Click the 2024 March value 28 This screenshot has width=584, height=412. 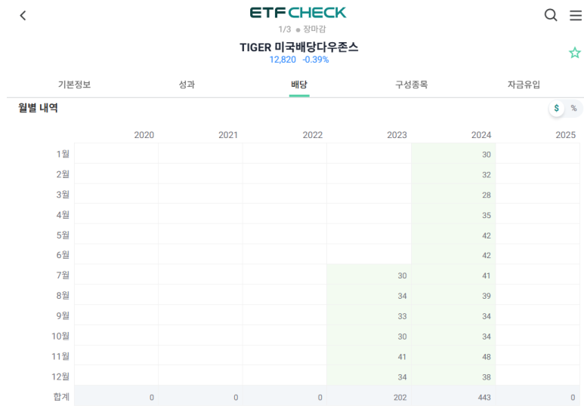487,195
